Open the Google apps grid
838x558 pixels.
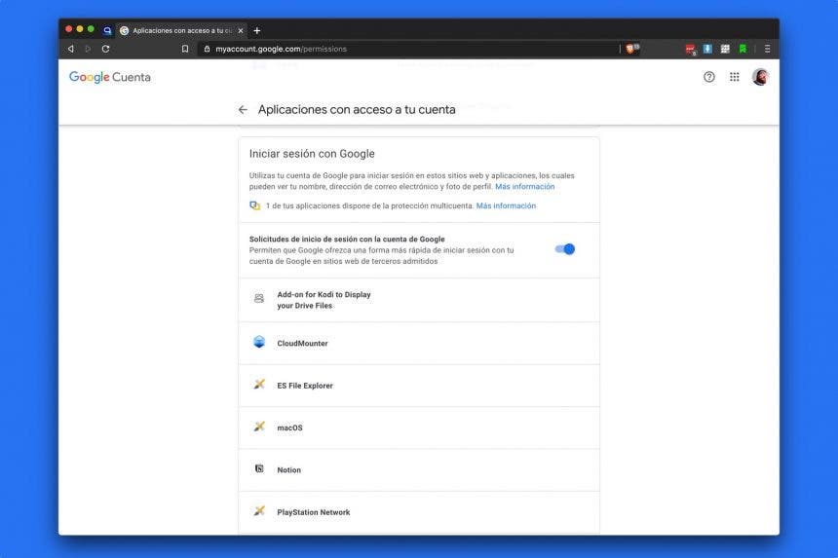coord(735,77)
